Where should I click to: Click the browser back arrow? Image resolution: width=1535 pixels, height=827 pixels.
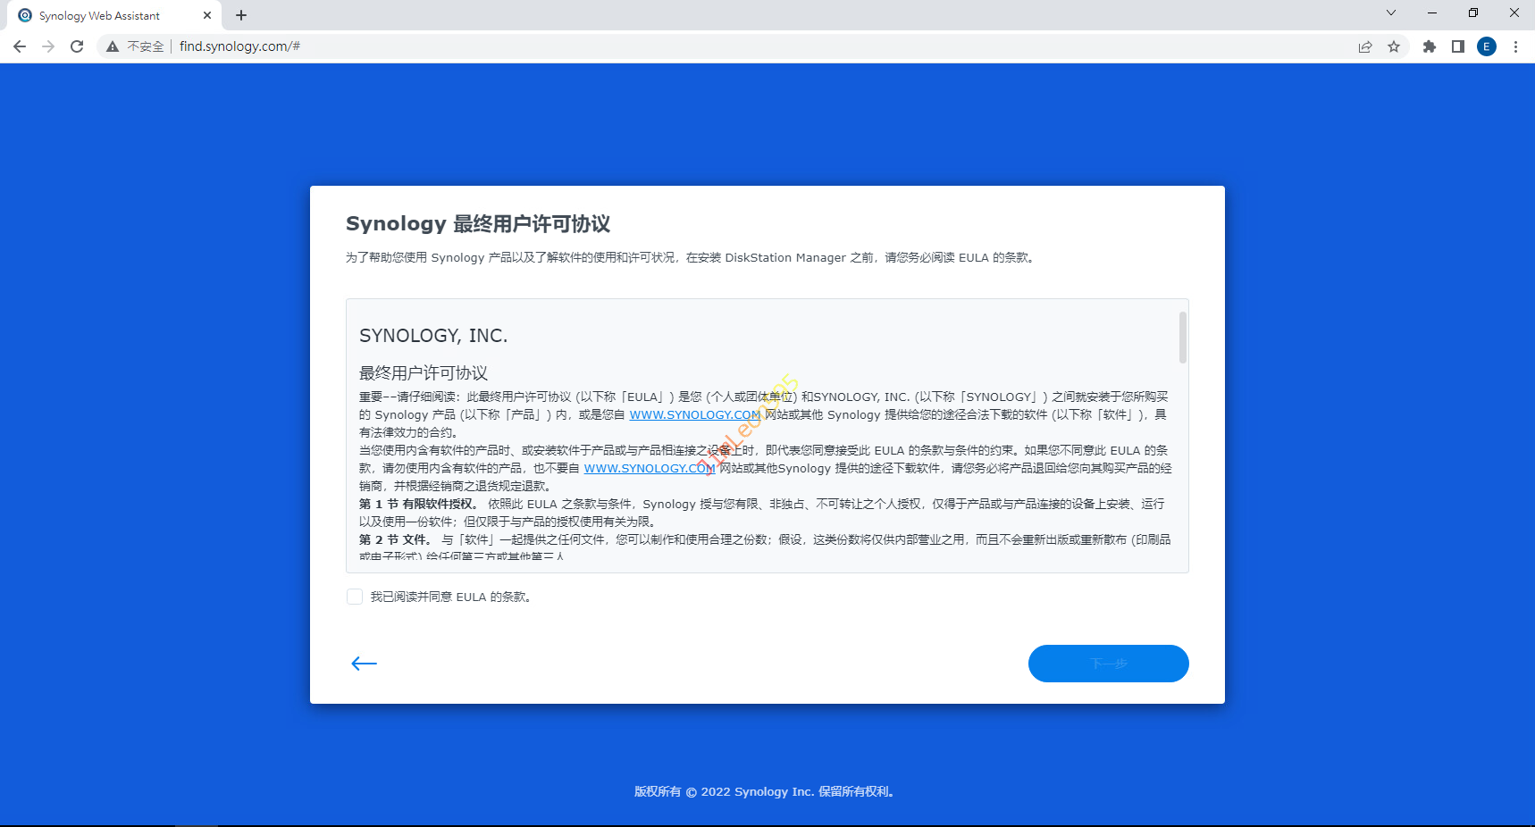click(20, 46)
